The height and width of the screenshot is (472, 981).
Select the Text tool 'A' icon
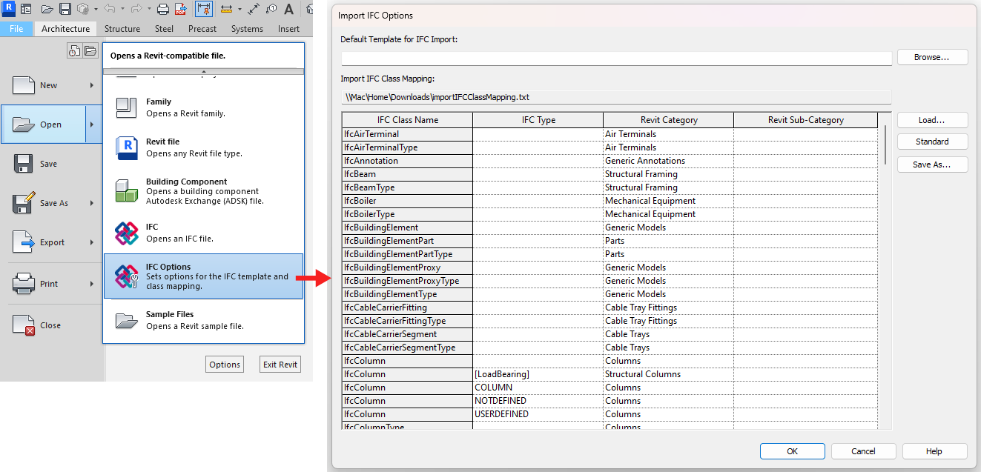pos(288,10)
